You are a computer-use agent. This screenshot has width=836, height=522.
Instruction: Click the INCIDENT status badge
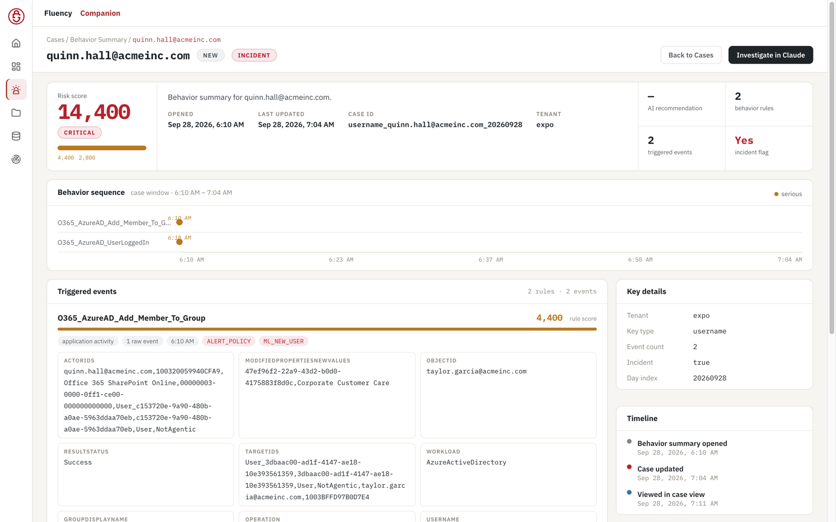tap(254, 55)
